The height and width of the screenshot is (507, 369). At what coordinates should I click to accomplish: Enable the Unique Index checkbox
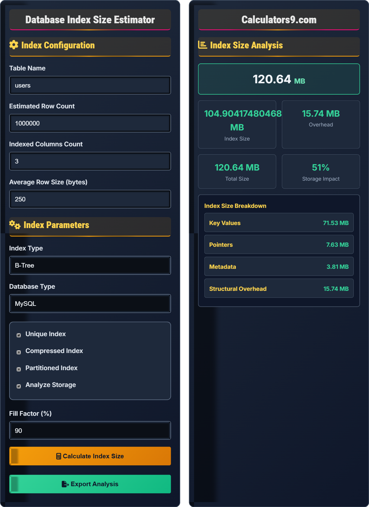coord(19,335)
